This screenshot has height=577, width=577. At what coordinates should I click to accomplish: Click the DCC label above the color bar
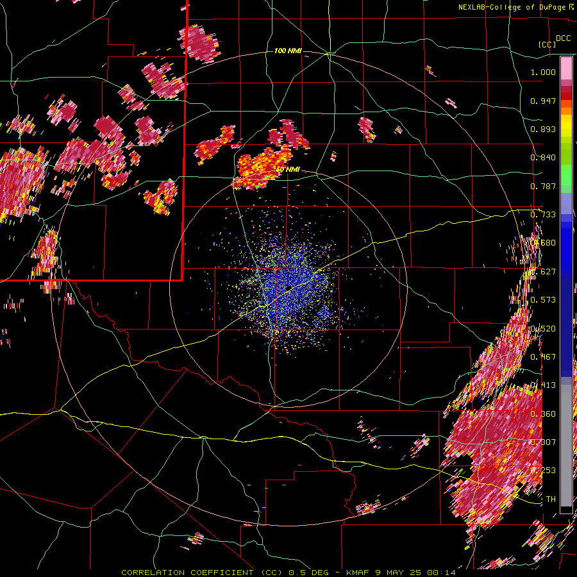564,38
